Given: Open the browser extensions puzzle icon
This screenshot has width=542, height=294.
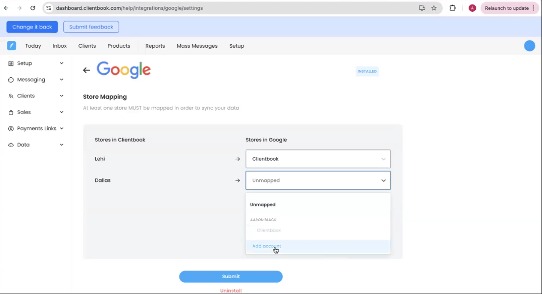Looking at the screenshot, I should click(453, 8).
